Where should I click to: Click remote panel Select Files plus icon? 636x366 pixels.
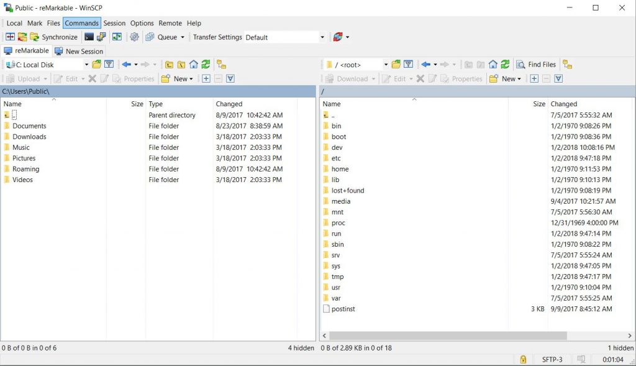(x=534, y=79)
